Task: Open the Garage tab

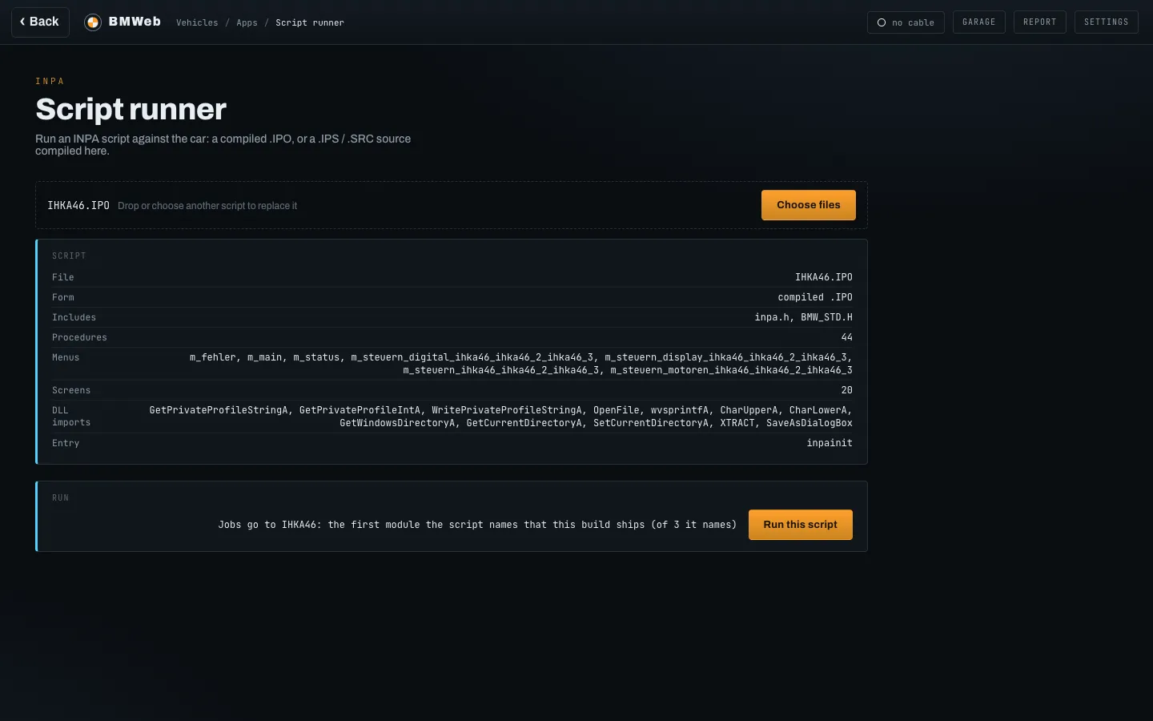Action: 978,22
